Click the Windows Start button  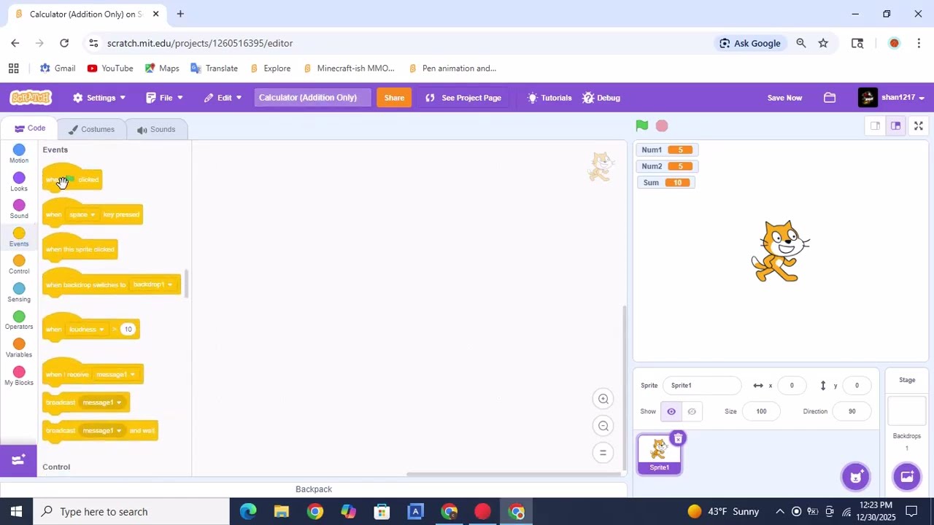click(16, 511)
